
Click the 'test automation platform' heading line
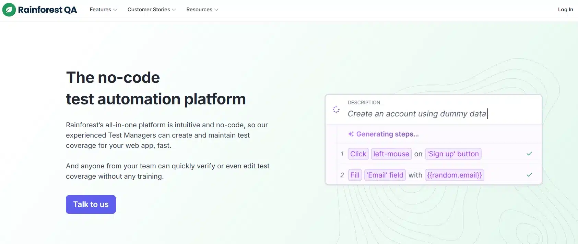tap(156, 99)
